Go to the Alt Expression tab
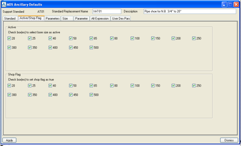This screenshot has width=241, height=146. pyautogui.click(x=100, y=19)
